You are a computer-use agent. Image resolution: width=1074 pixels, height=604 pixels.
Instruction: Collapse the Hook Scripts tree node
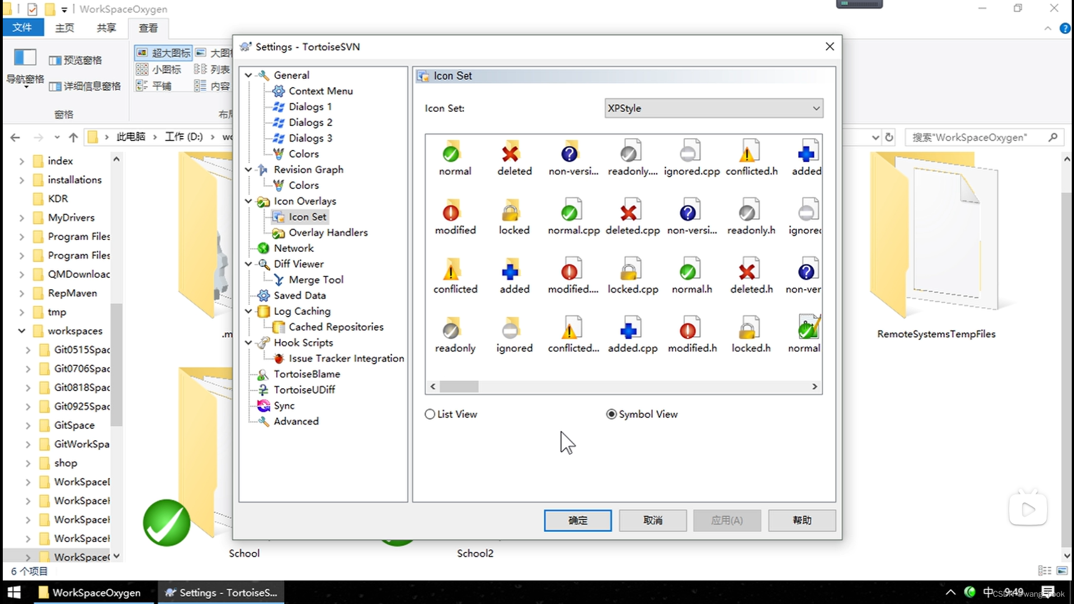click(x=248, y=342)
